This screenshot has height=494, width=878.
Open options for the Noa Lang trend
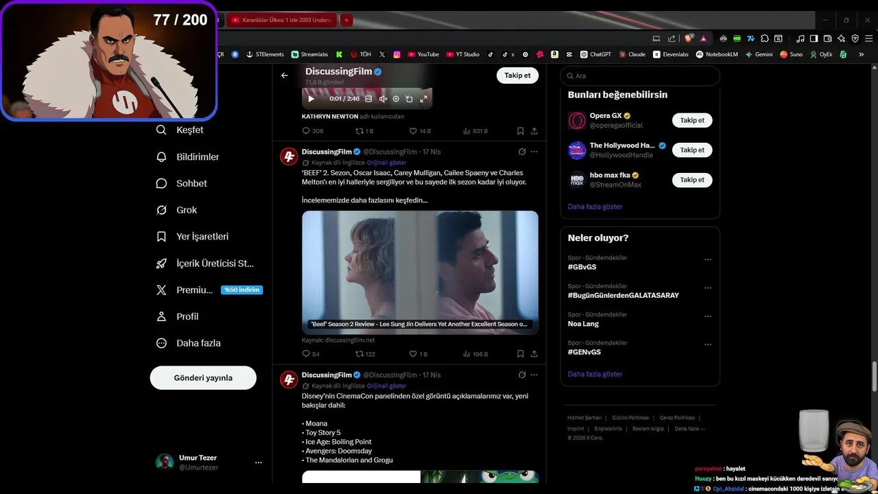point(708,316)
